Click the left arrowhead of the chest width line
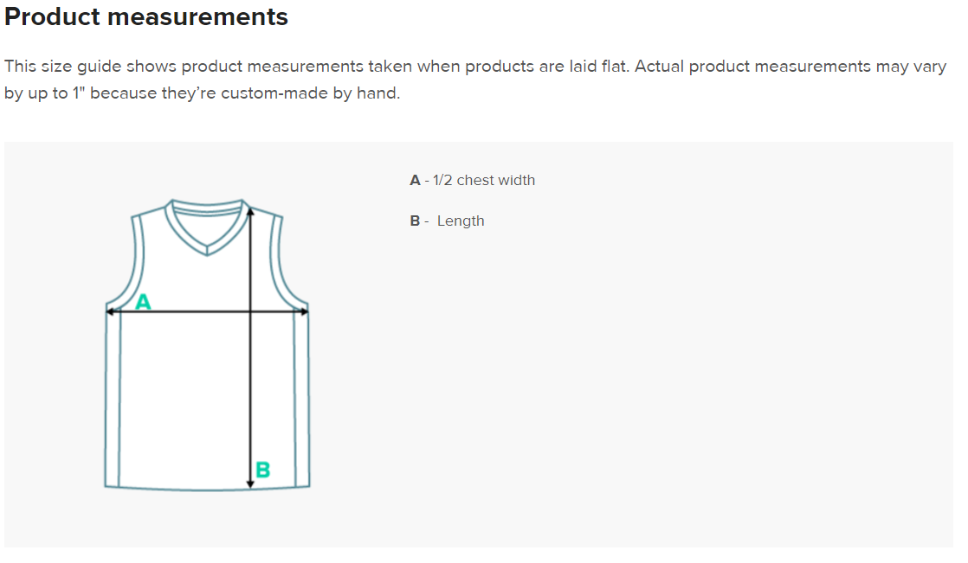The height and width of the screenshot is (563, 968). (110, 312)
